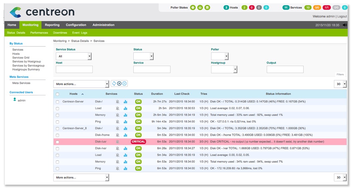The height and width of the screenshot is (188, 351).
Task: Open graph icon for Centreon-Server Ping
Action: click(x=125, y=122)
